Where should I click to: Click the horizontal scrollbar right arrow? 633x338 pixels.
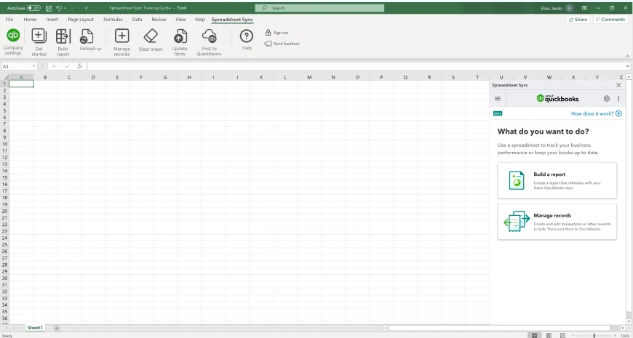(x=623, y=329)
